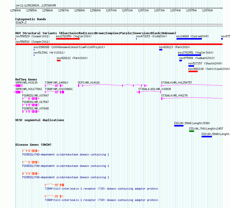Viewport: 230px width, 208px height.
Task: Click the ST3GAL4|NM_001254757 gene model
Action: 192,85
